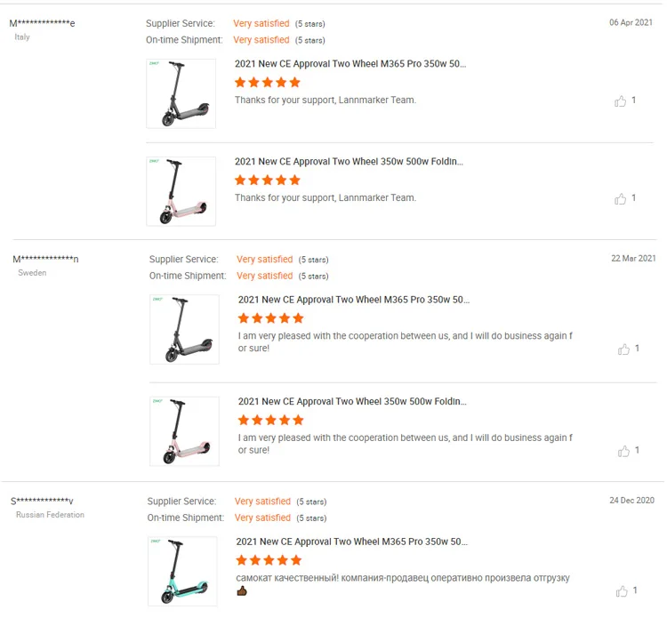Click thumbs-up on Sweden buyer's Folding scooter review
Image resolution: width=667 pixels, height=618 pixels.
[x=623, y=452]
